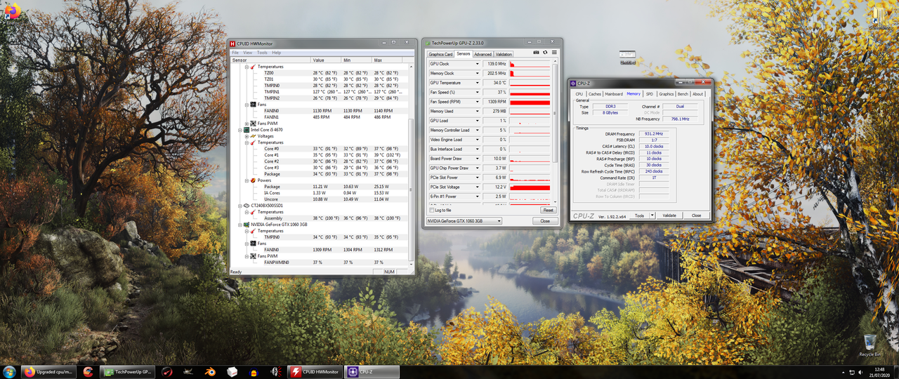Expand the Voltages node under Intel Core i5
This screenshot has width=899, height=379.
coord(247,136)
